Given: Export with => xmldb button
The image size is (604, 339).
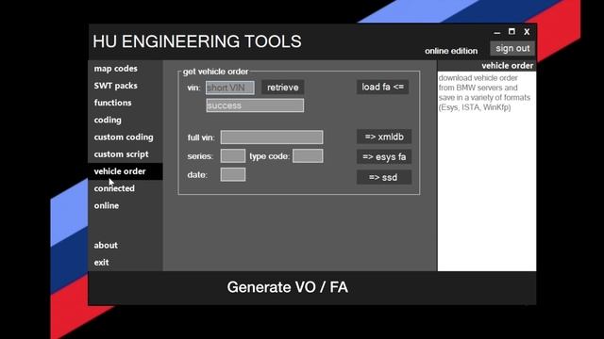Looking at the screenshot, I should (x=384, y=137).
